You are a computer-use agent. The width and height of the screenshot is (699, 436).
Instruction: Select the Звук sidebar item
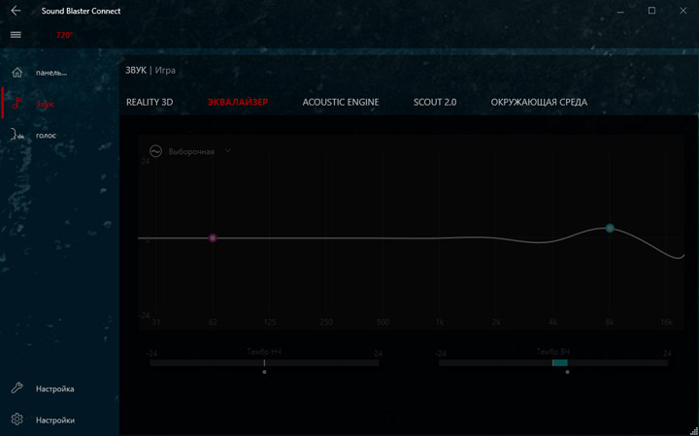pos(45,104)
